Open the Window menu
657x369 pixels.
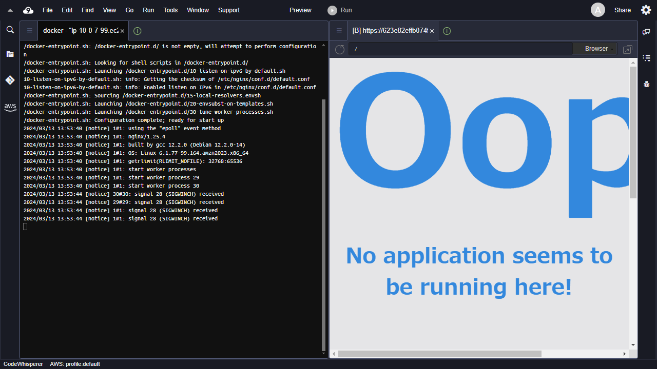[198, 10]
